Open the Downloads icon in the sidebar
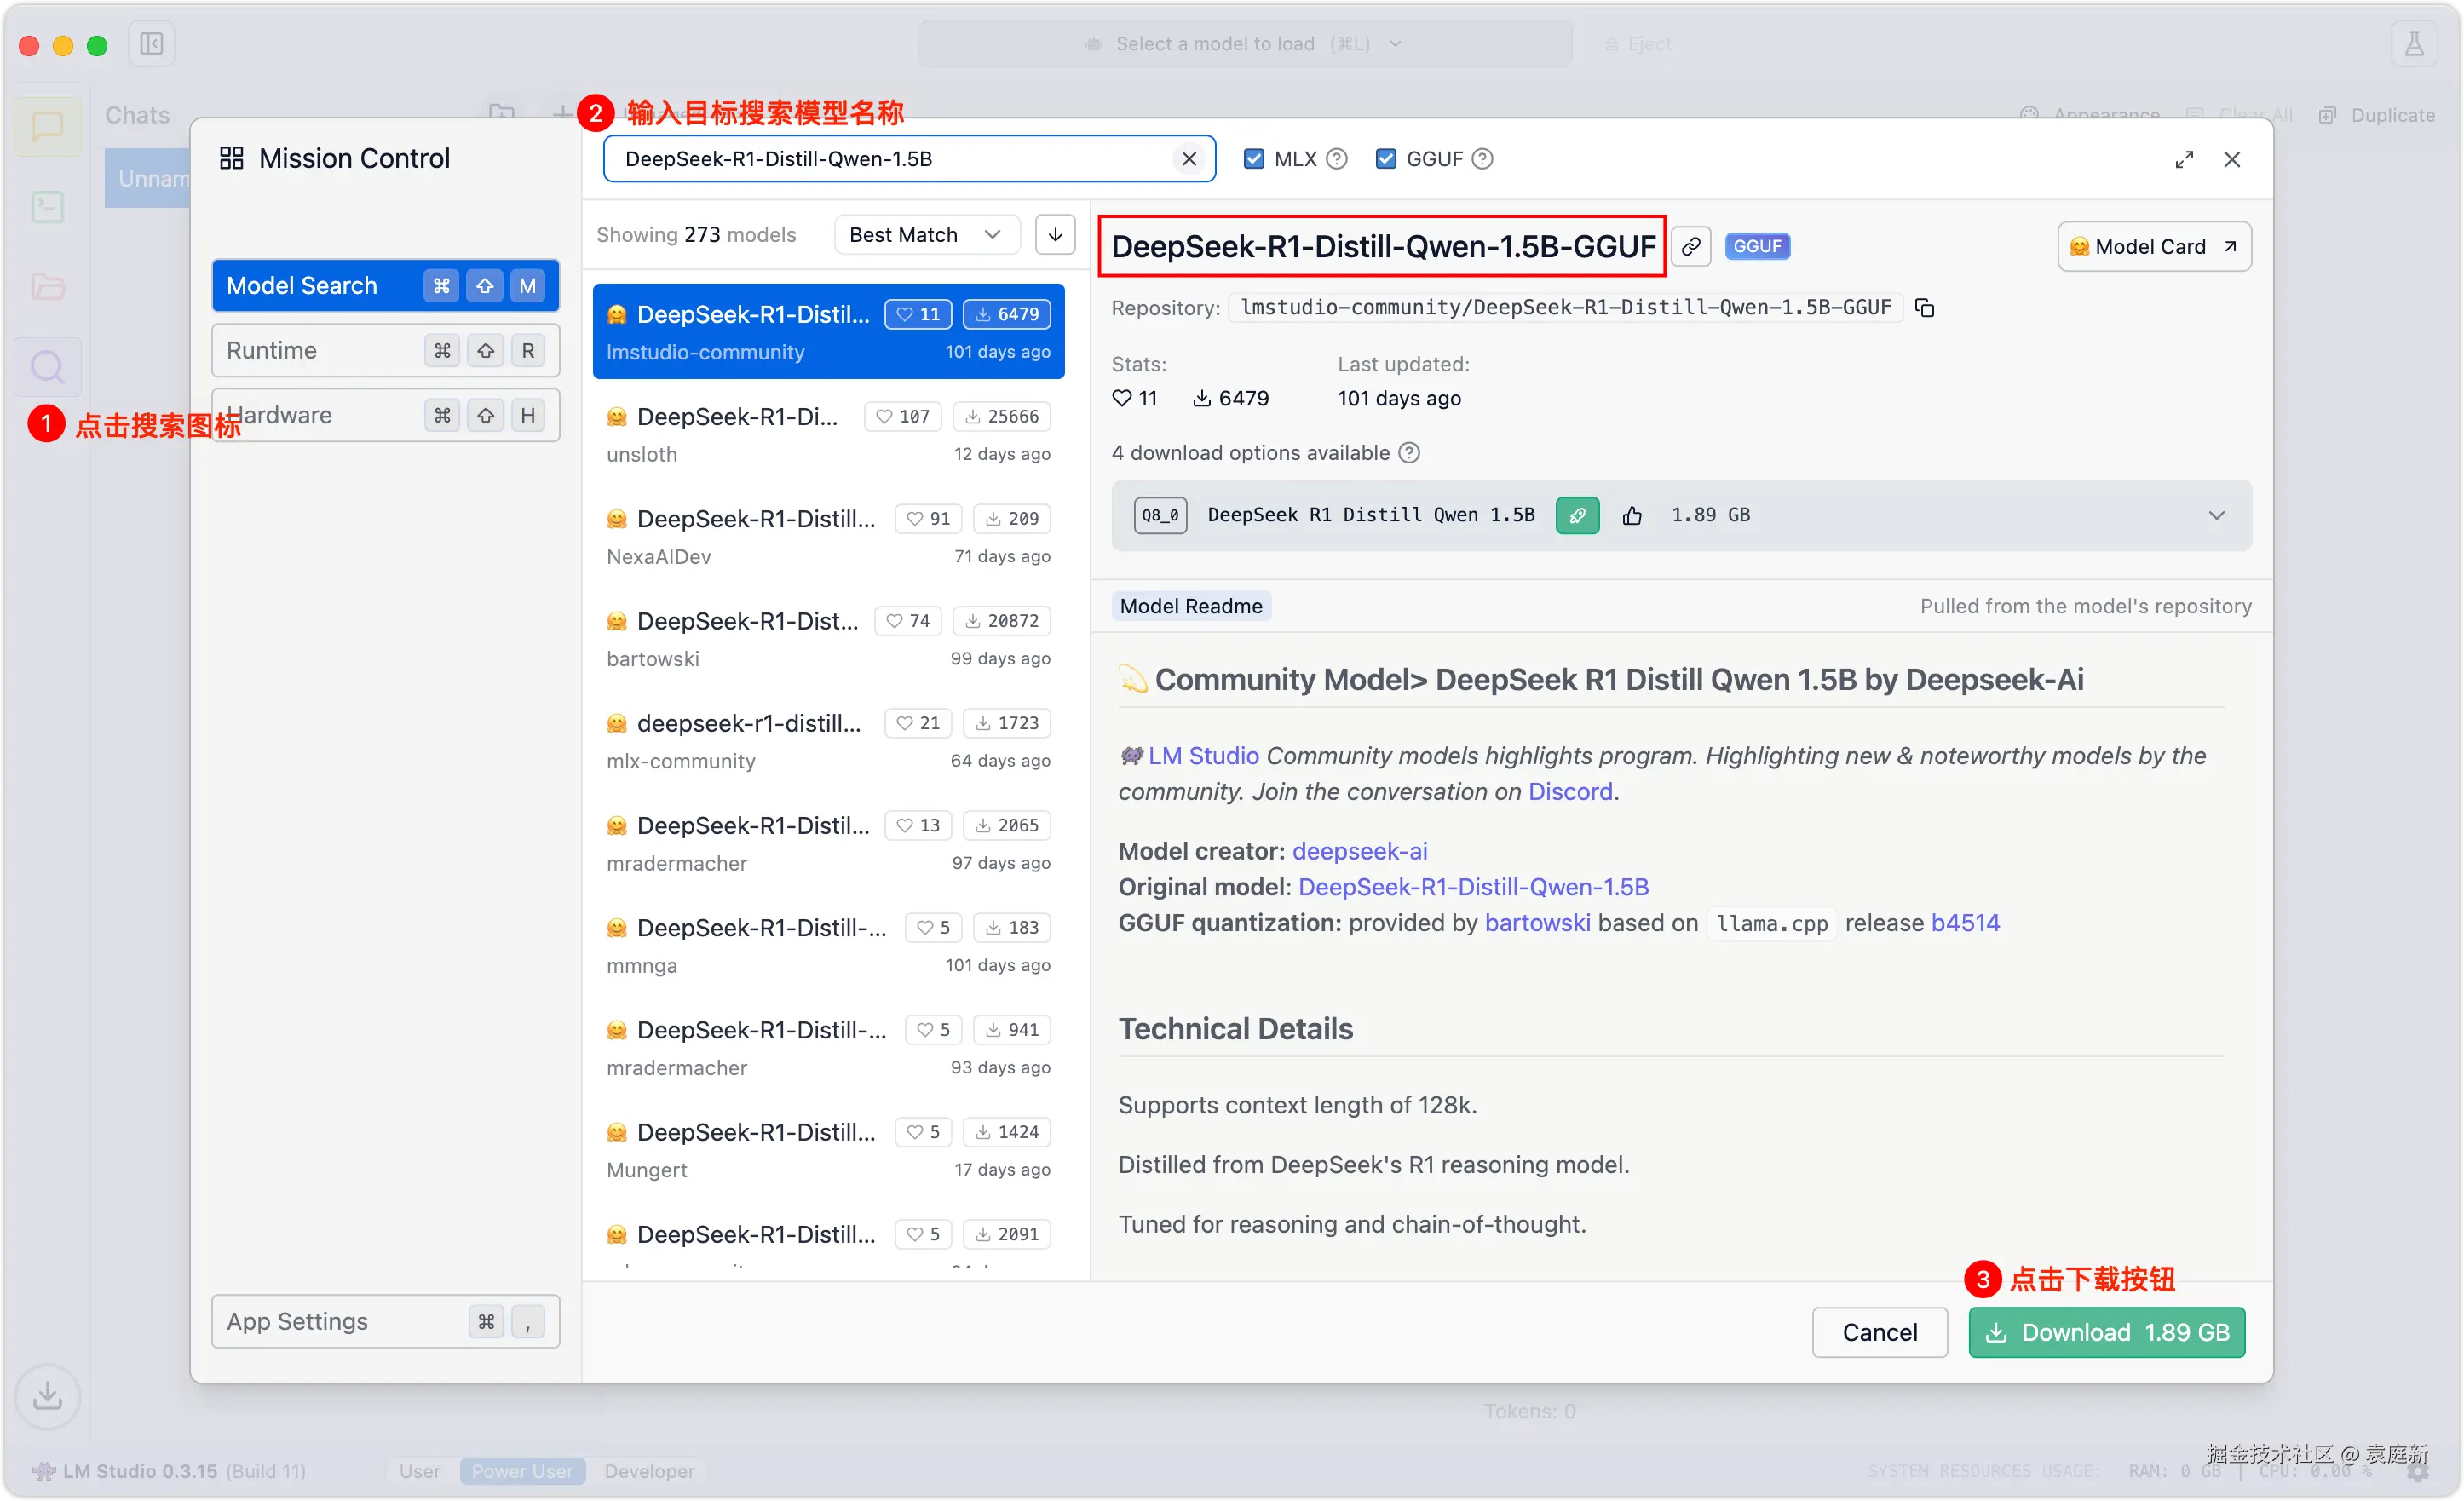The image size is (2464, 1501). [x=47, y=1395]
